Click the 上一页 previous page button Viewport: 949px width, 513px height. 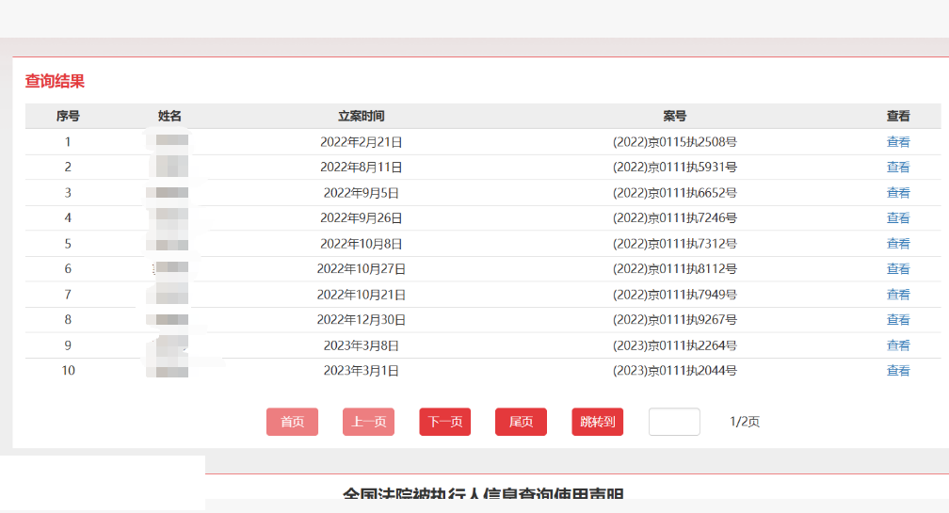(368, 422)
